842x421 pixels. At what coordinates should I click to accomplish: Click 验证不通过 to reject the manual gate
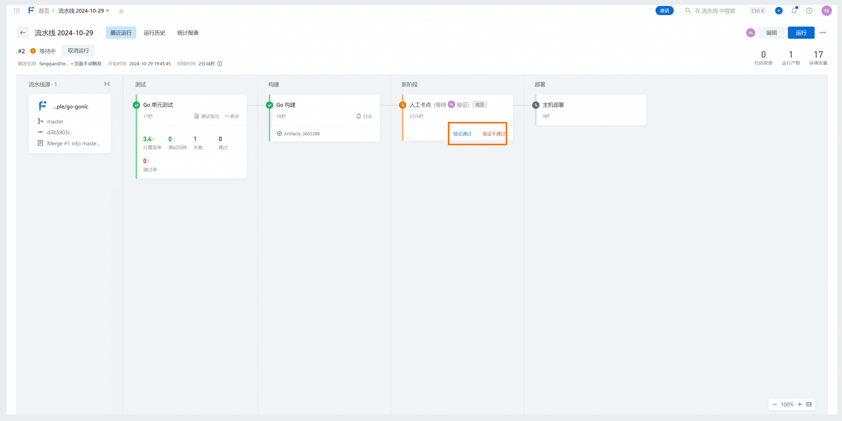coord(492,134)
